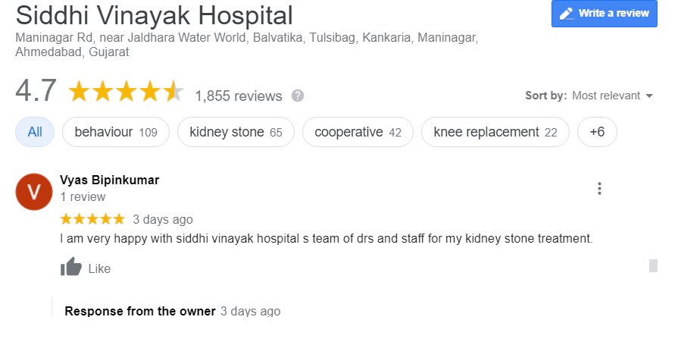Toggle the behaviour 109 filter chip
The height and width of the screenshot is (342, 678).
116,132
